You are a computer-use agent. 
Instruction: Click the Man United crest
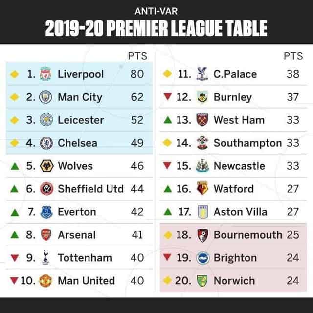pos(45,280)
